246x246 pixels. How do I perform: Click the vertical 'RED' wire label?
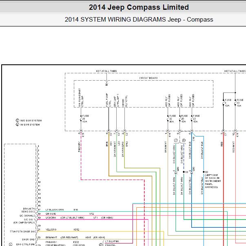click(x=222, y=144)
